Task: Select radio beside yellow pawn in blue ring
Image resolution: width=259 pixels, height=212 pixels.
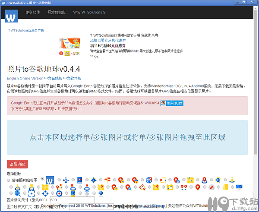Action: click(x=11, y=187)
